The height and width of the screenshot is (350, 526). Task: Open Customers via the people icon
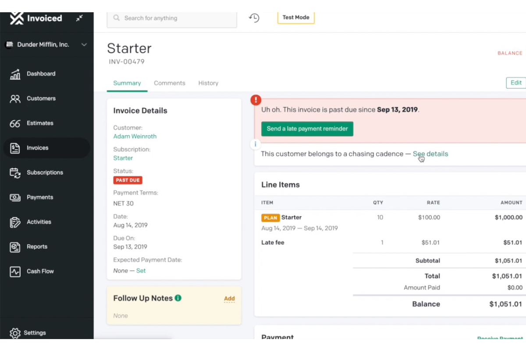point(15,99)
